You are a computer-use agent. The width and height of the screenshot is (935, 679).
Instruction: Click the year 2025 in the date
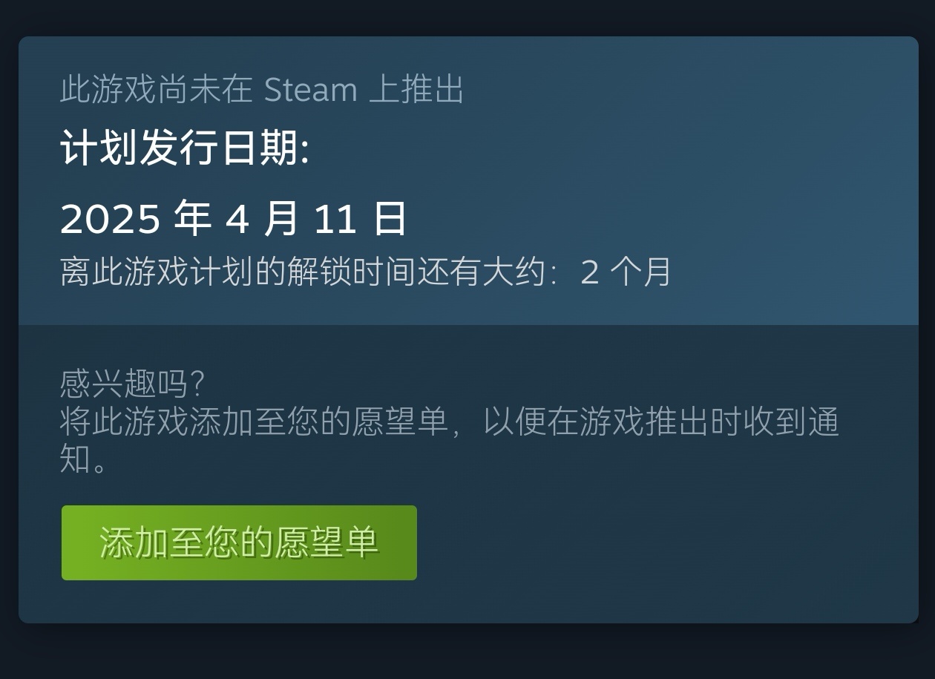coord(110,219)
